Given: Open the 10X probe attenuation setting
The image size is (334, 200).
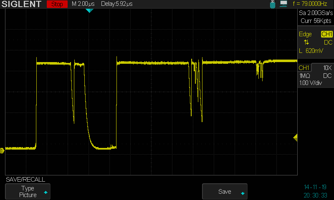Looking at the screenshot, I should pyautogui.click(x=327, y=68).
